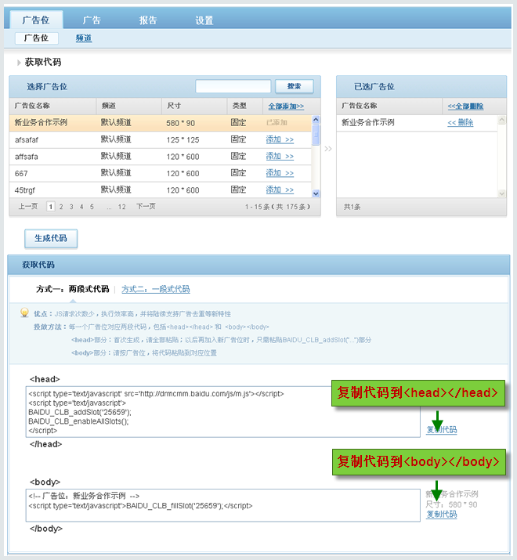Click the >> transfer arrow between panels
This screenshot has width=517, height=560.
tap(328, 149)
